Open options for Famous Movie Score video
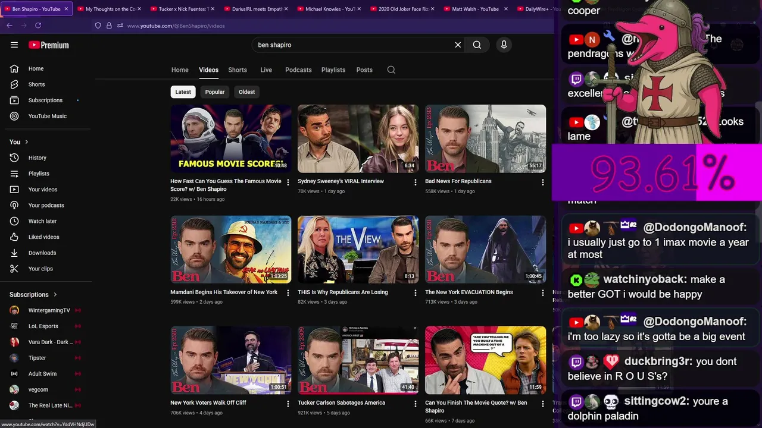Screen dimensions: 762x428 coord(288,182)
